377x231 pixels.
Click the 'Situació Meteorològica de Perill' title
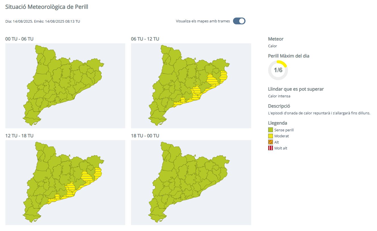pos(47,7)
